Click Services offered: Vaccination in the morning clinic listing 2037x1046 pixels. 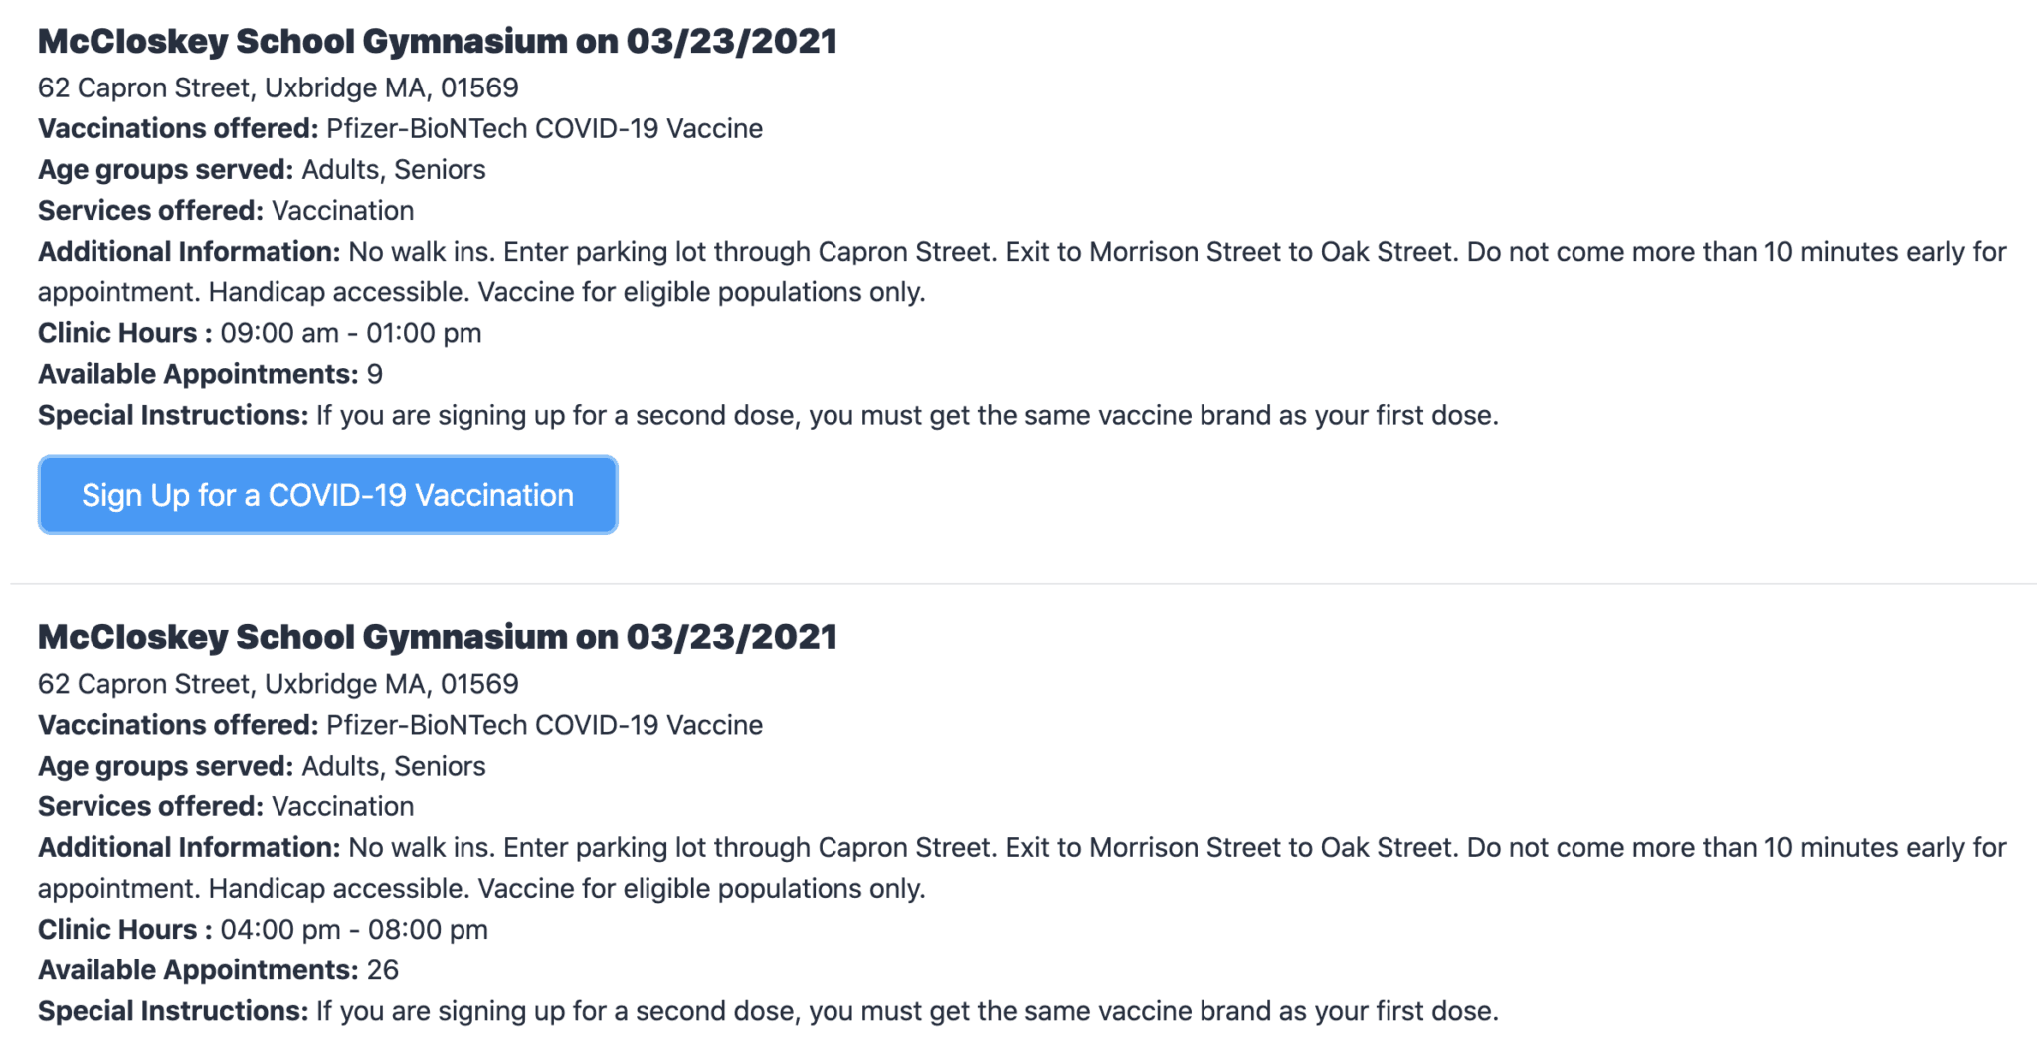pos(226,211)
